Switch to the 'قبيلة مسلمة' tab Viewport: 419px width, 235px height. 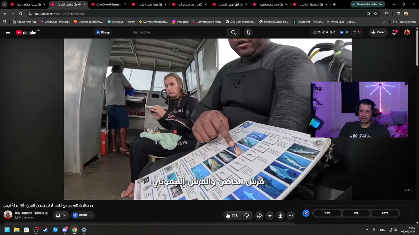tap(149, 5)
